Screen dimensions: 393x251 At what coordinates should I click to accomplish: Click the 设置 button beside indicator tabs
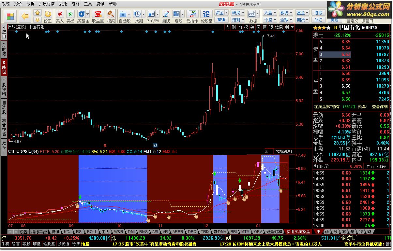point(23,232)
